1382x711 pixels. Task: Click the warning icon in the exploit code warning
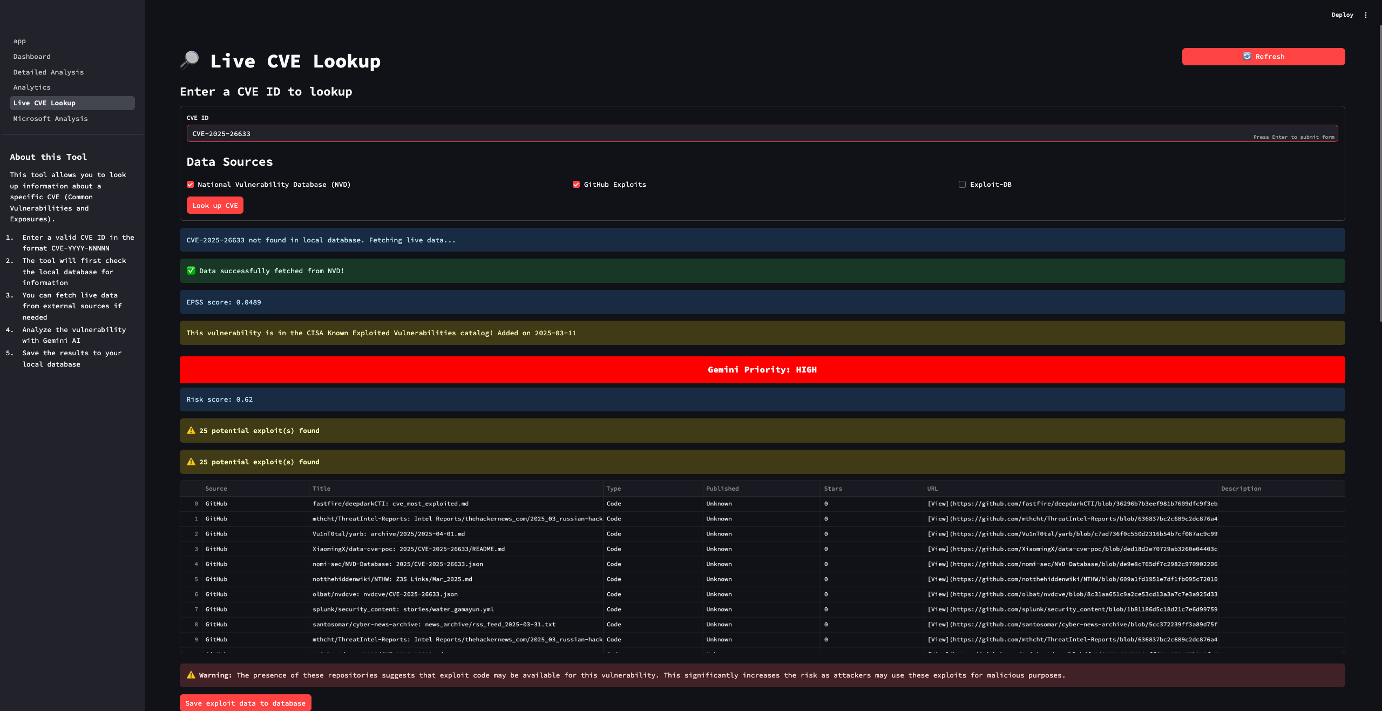tap(190, 675)
